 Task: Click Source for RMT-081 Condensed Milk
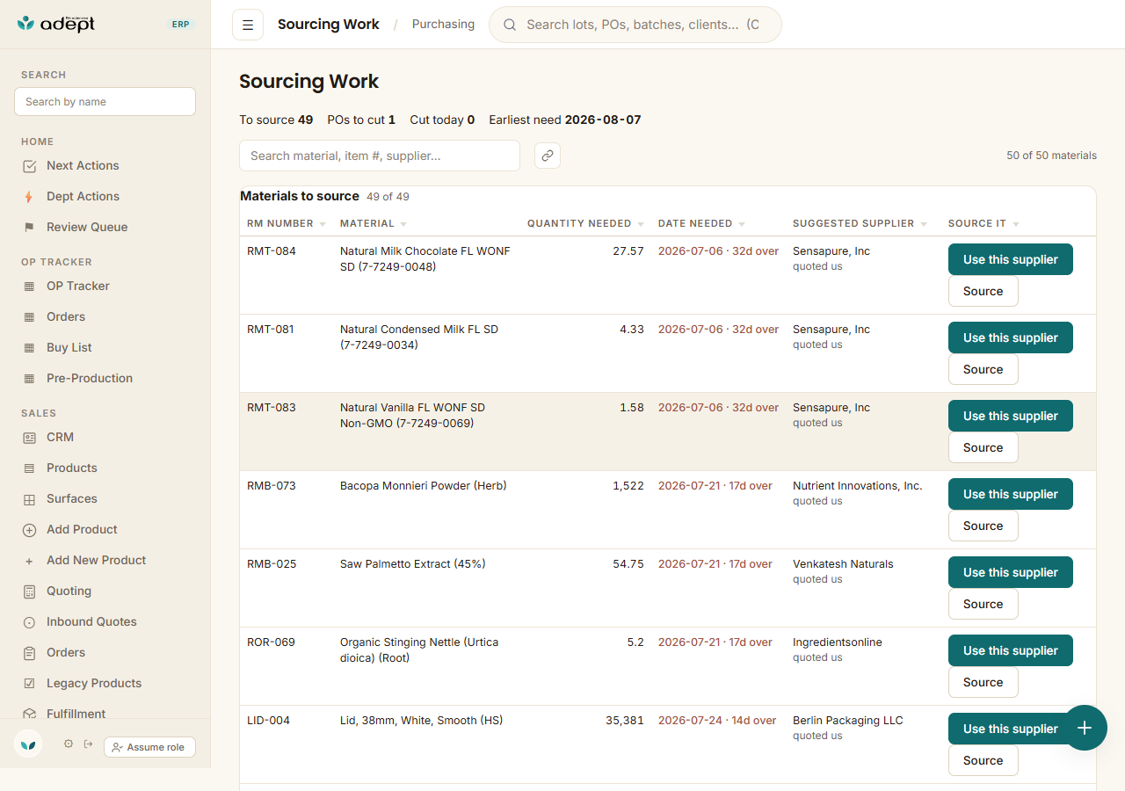983,369
